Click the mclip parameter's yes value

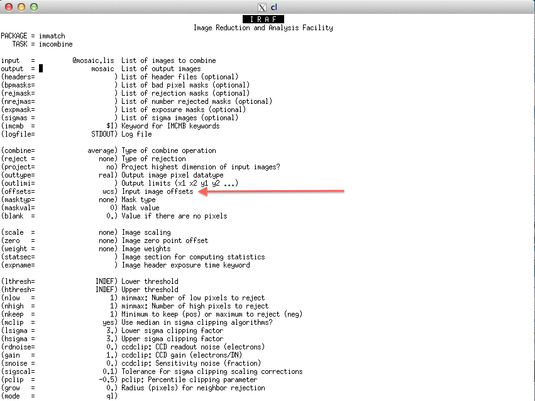coord(108,322)
